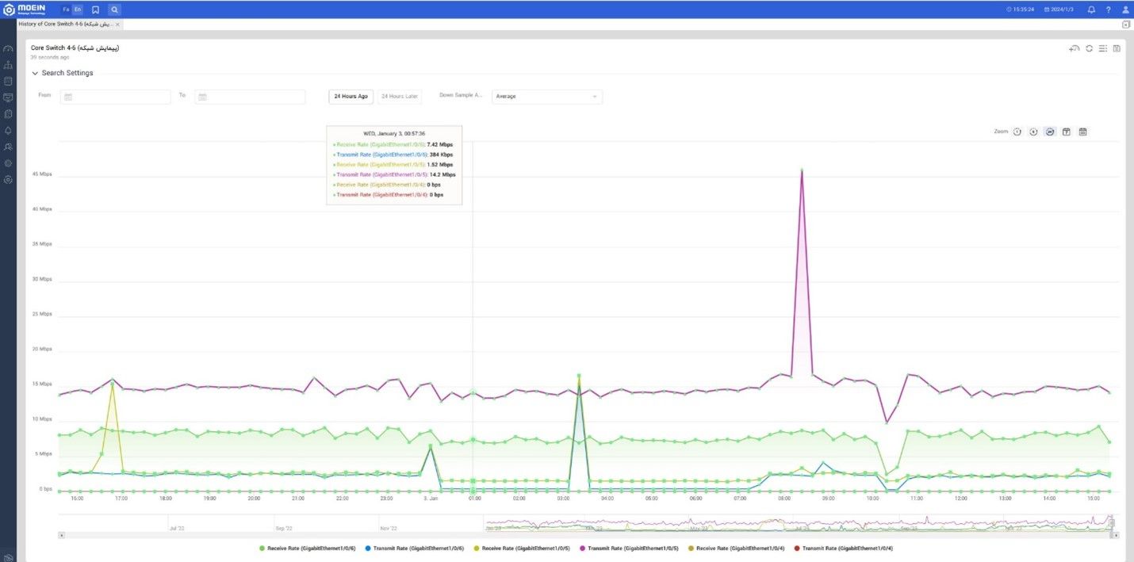Screen dimensions: 1134x562
Task: Click the chart navigator range handle
Action: 1111,522
